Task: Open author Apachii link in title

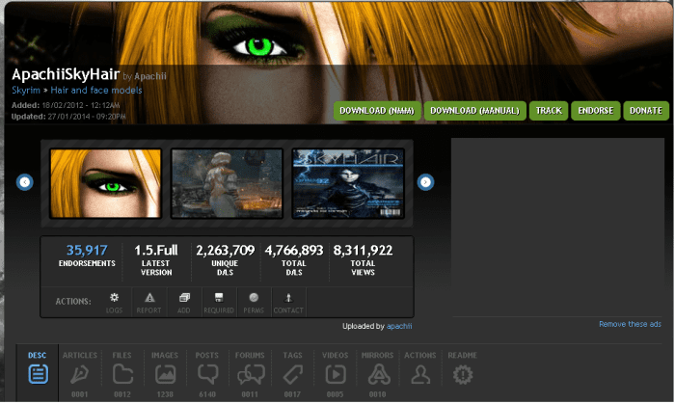Action: pos(149,76)
